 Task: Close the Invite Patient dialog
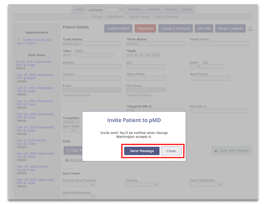click(x=171, y=151)
